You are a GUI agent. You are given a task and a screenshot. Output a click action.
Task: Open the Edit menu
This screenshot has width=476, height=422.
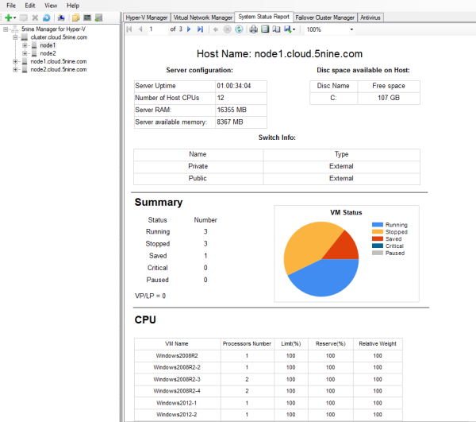(x=30, y=6)
